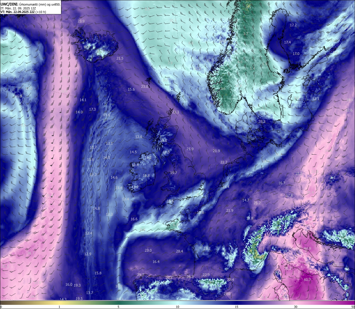Select the 44.9 value label near the Adriatic
The image size is (355, 309).
point(307,248)
